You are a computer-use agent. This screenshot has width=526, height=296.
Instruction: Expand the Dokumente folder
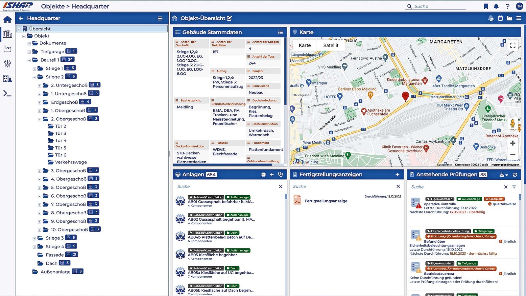point(29,44)
